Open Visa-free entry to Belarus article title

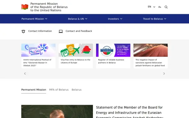tap(76, 61)
